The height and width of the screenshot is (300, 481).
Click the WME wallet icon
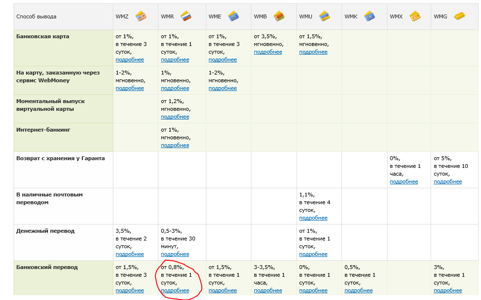tap(233, 16)
